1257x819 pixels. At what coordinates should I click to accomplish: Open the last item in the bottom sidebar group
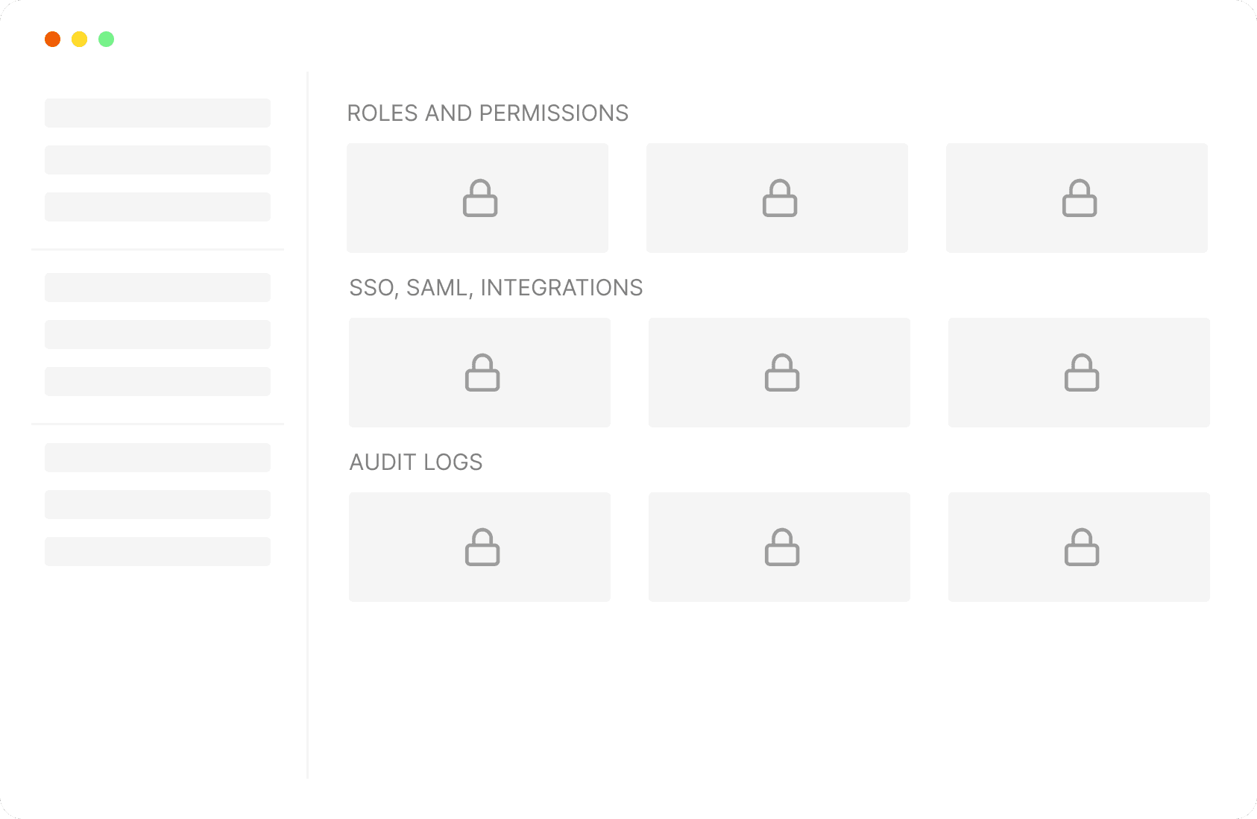coord(157,551)
